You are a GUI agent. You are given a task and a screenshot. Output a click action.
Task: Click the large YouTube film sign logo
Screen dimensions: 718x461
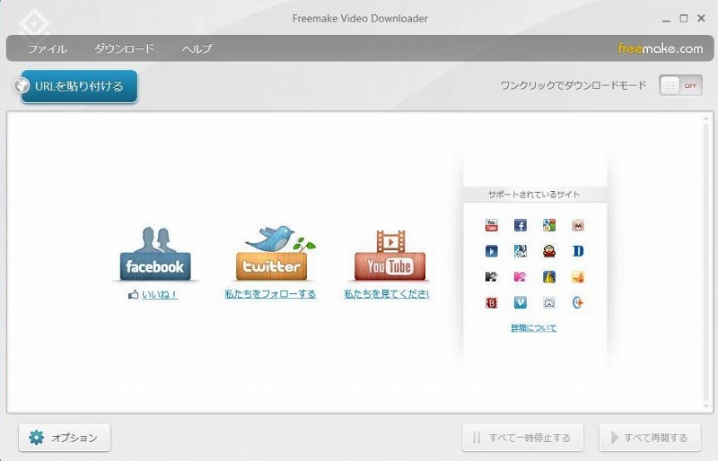point(390,255)
